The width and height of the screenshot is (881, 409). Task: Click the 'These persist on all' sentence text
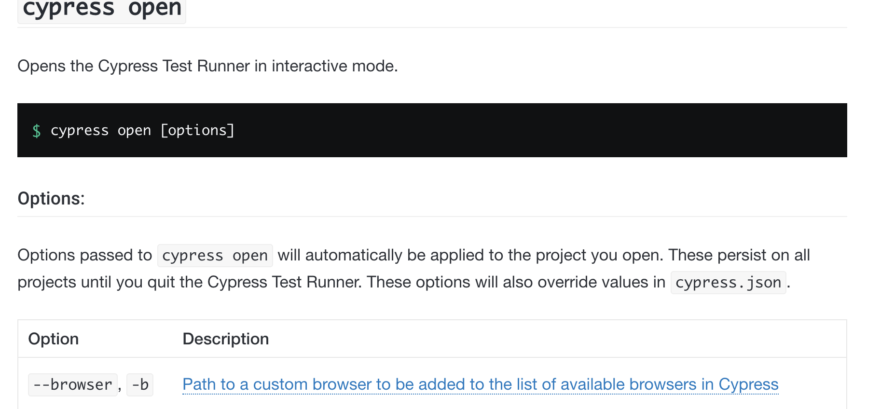coord(739,255)
